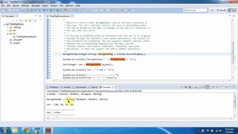Open the Run configurations dropdown arrow
The height and width of the screenshot is (134, 238).
[54, 10]
